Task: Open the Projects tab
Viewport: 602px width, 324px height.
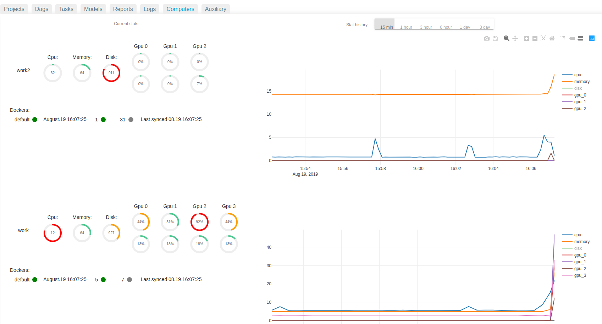Action: 14,9
